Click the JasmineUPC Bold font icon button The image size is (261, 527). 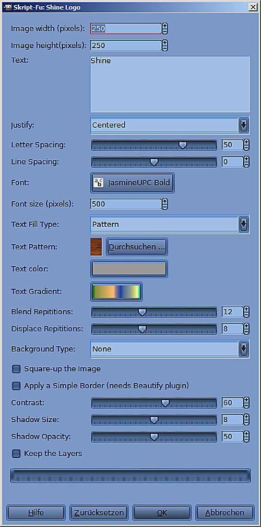pyautogui.click(x=133, y=183)
